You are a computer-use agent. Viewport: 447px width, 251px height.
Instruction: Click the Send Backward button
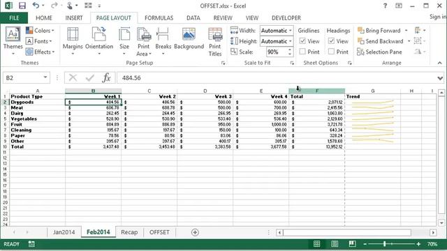pos(381,41)
